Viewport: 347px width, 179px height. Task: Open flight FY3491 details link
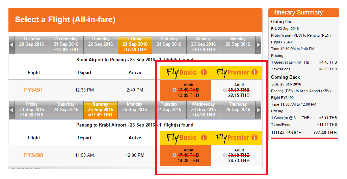(33, 90)
